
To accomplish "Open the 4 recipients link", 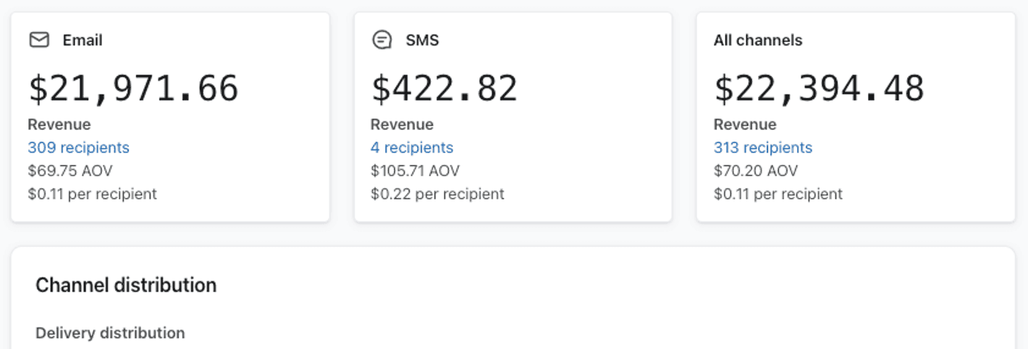I will [x=412, y=147].
